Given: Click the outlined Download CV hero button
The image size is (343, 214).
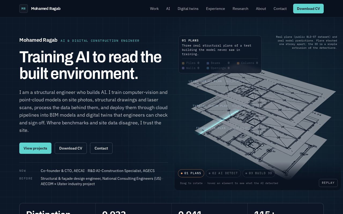Looking at the screenshot, I should click(x=71, y=148).
